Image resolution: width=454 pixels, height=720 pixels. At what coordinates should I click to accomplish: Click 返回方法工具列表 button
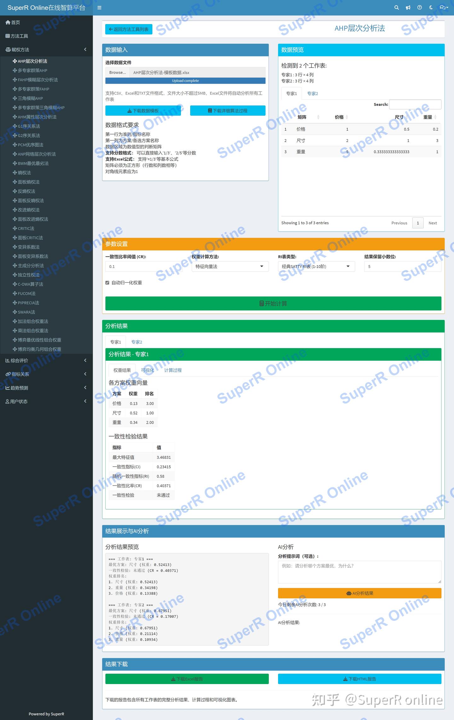(x=129, y=29)
